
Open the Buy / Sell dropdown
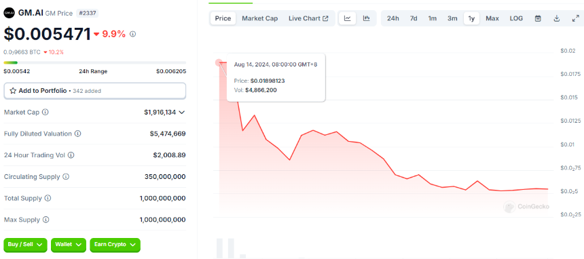tap(25, 245)
